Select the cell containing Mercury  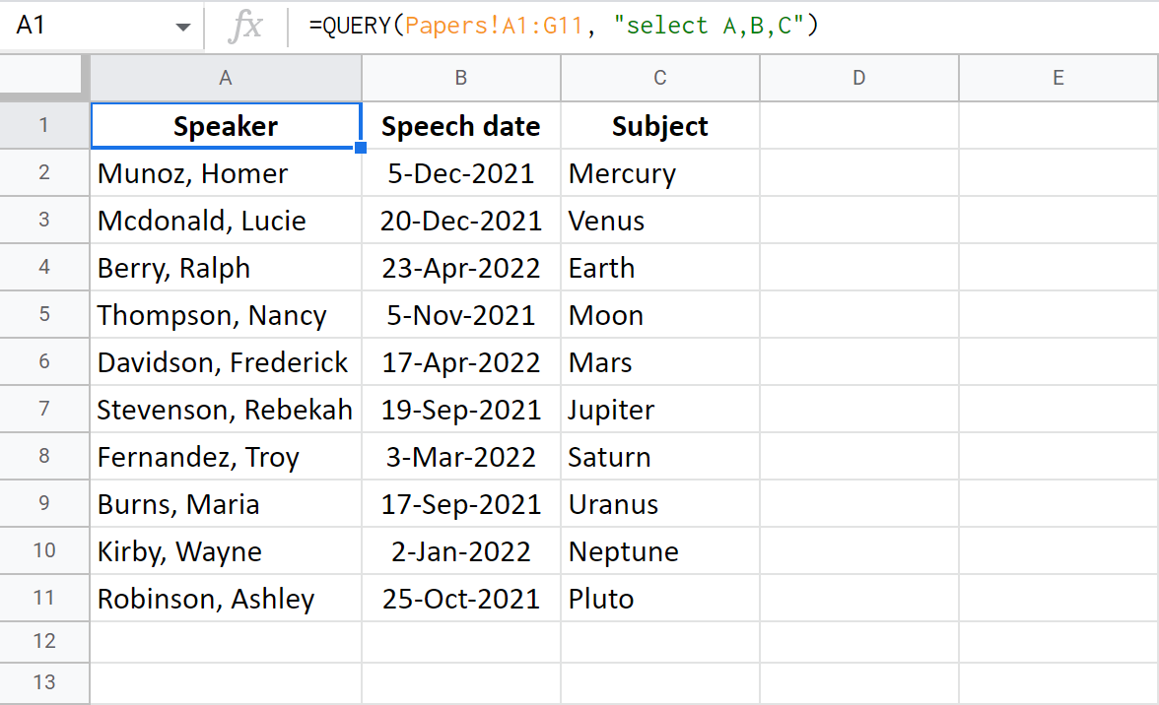pyautogui.click(x=659, y=173)
